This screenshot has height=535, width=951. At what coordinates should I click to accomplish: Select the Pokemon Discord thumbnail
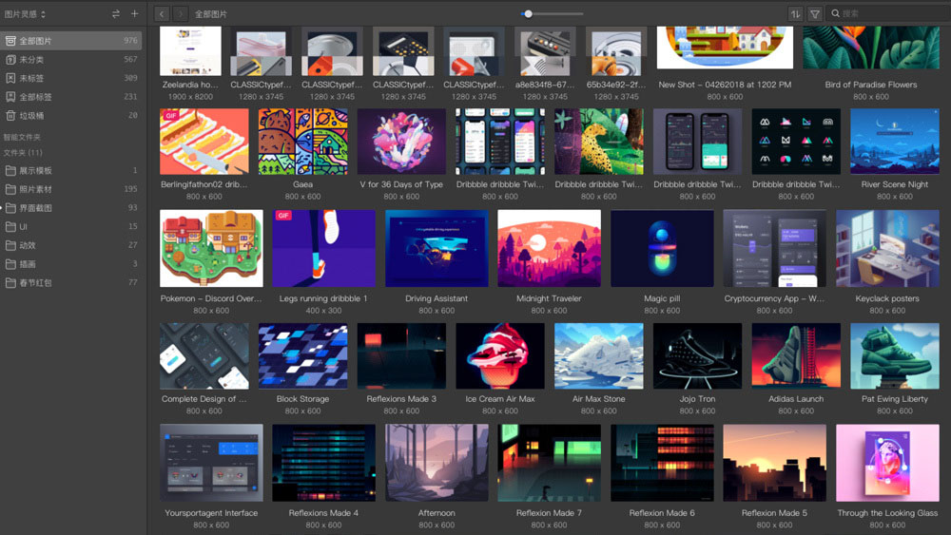tap(211, 248)
